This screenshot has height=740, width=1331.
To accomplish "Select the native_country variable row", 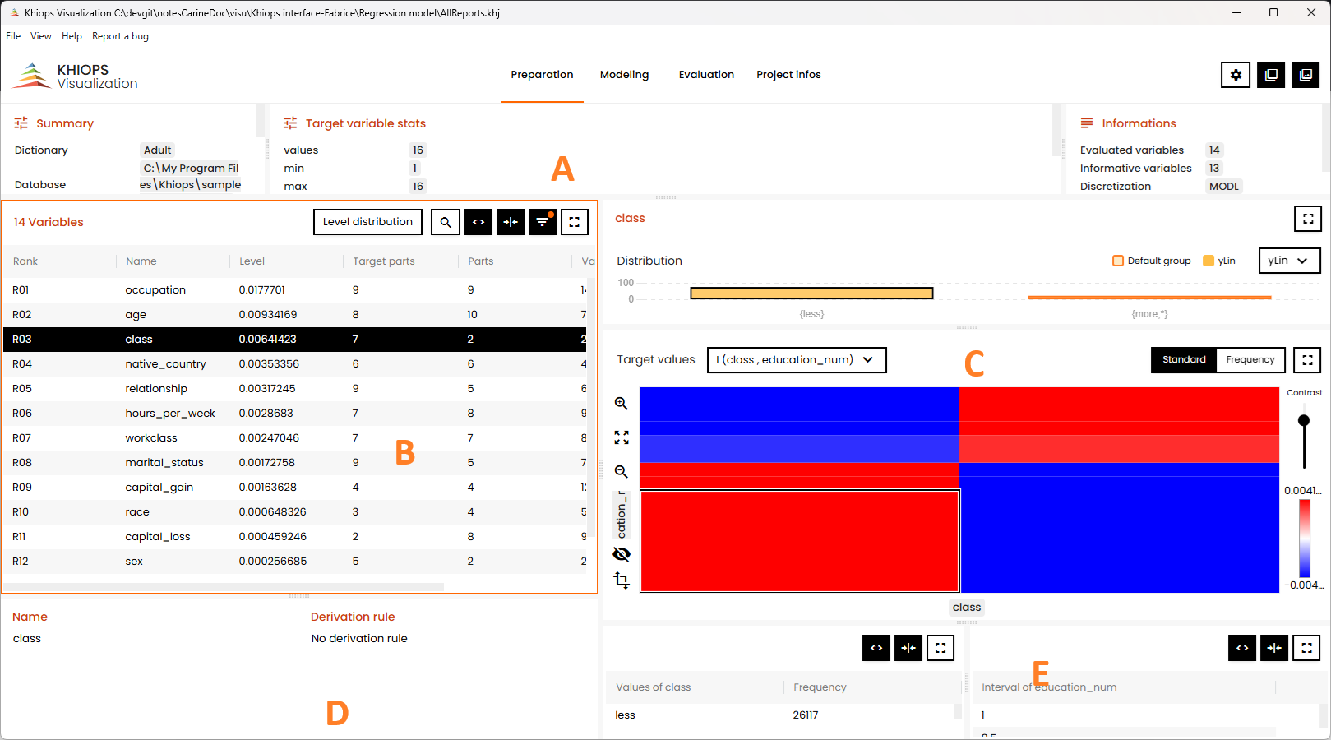I will [294, 364].
